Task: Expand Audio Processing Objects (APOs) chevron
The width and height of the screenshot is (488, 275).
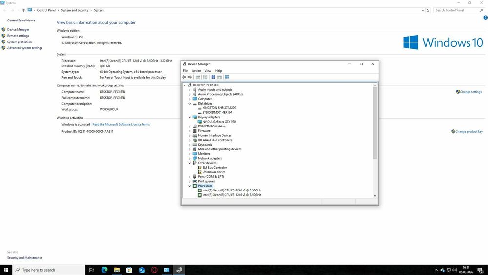Action: 189,94
